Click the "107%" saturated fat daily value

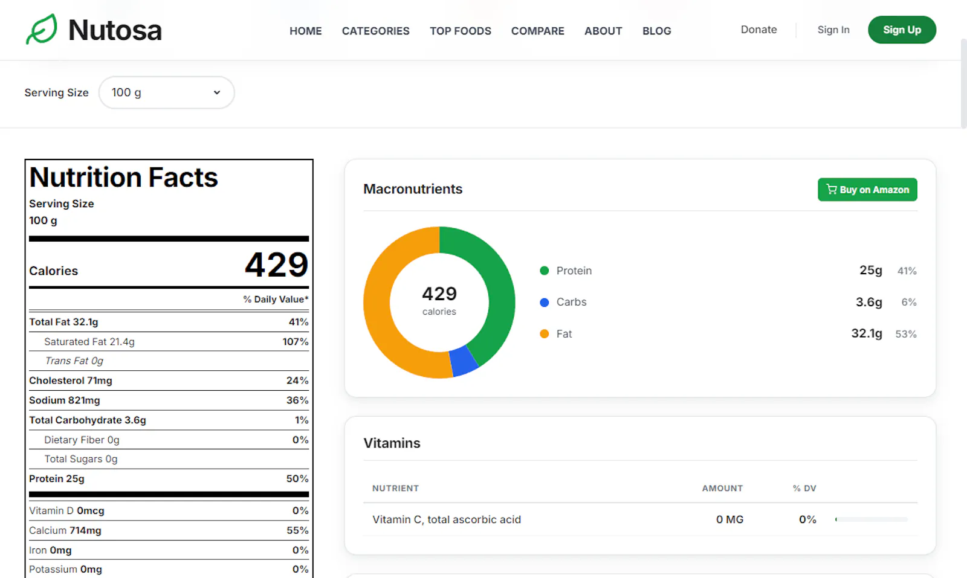click(x=296, y=342)
